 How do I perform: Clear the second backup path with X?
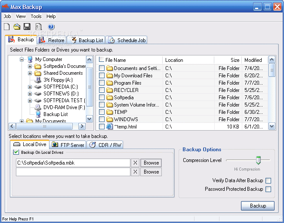pos(135,171)
